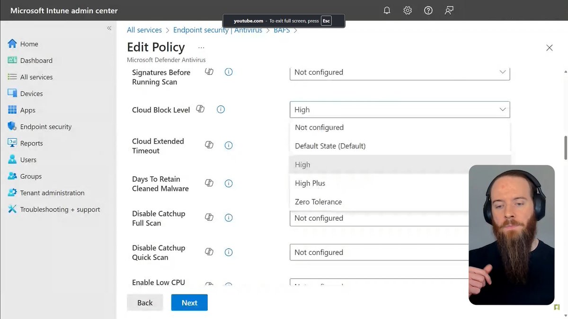Click Copilot icon beside Disable Catchup Quick Scan
Viewport: 568px width, 319px height.
[x=209, y=252]
